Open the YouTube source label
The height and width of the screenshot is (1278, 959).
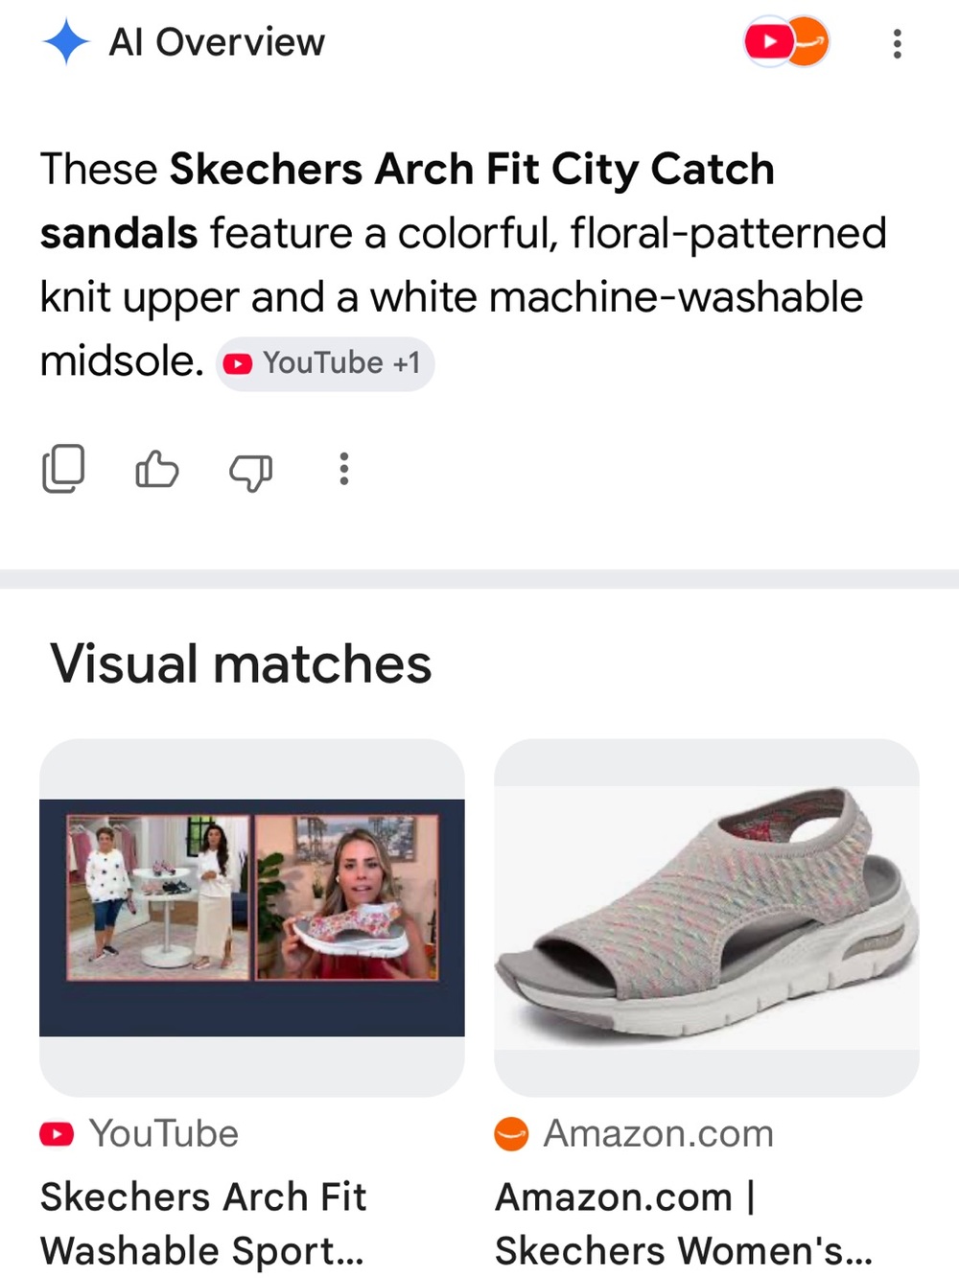163,1133
